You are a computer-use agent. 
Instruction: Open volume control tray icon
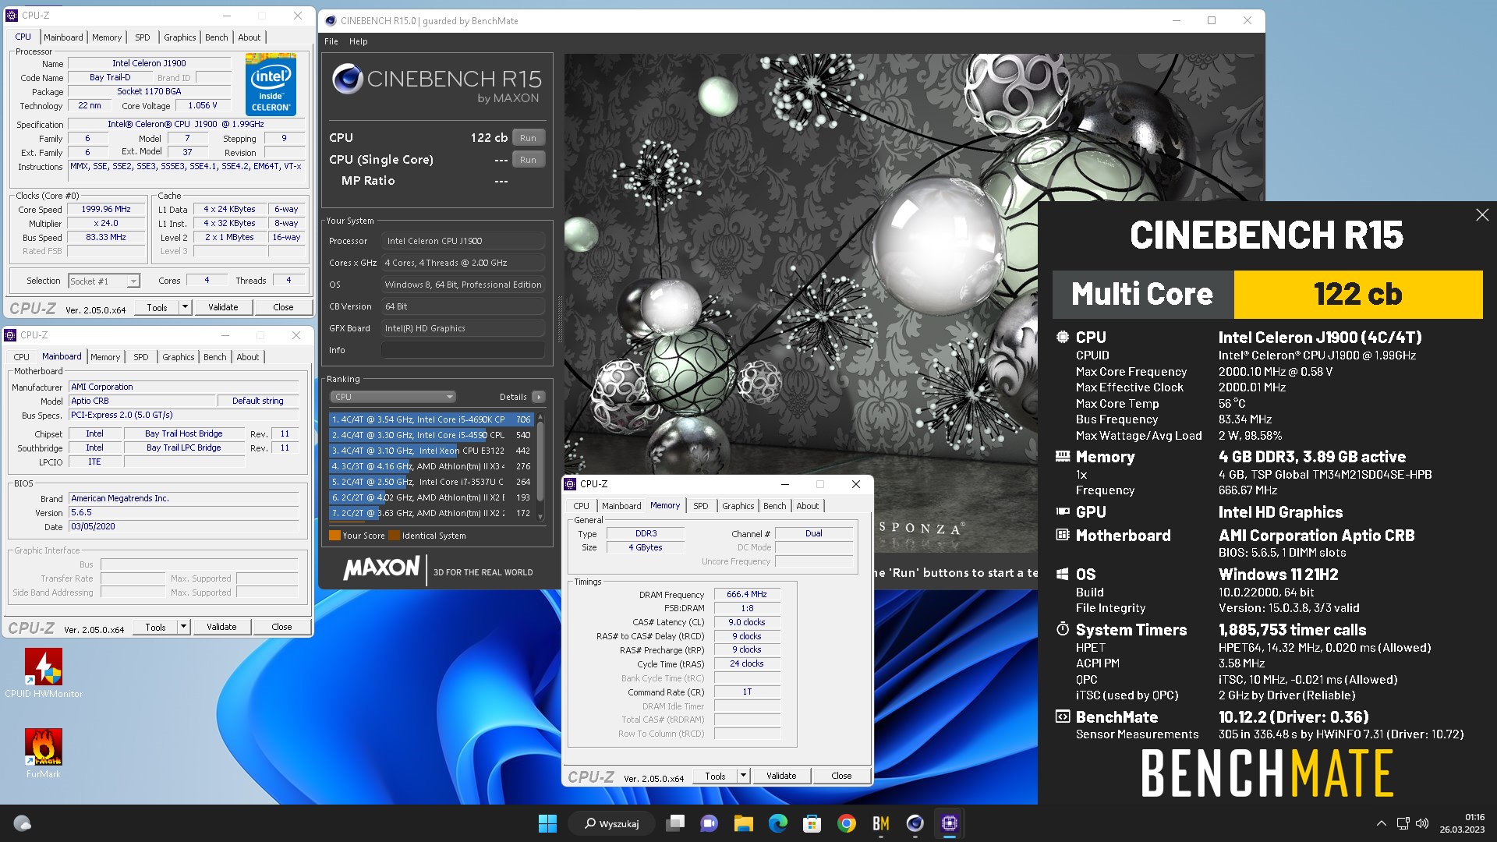[1421, 823]
